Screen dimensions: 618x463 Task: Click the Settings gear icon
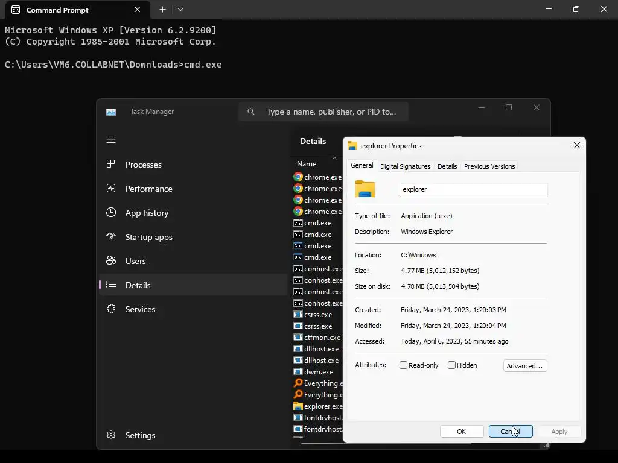coord(111,435)
